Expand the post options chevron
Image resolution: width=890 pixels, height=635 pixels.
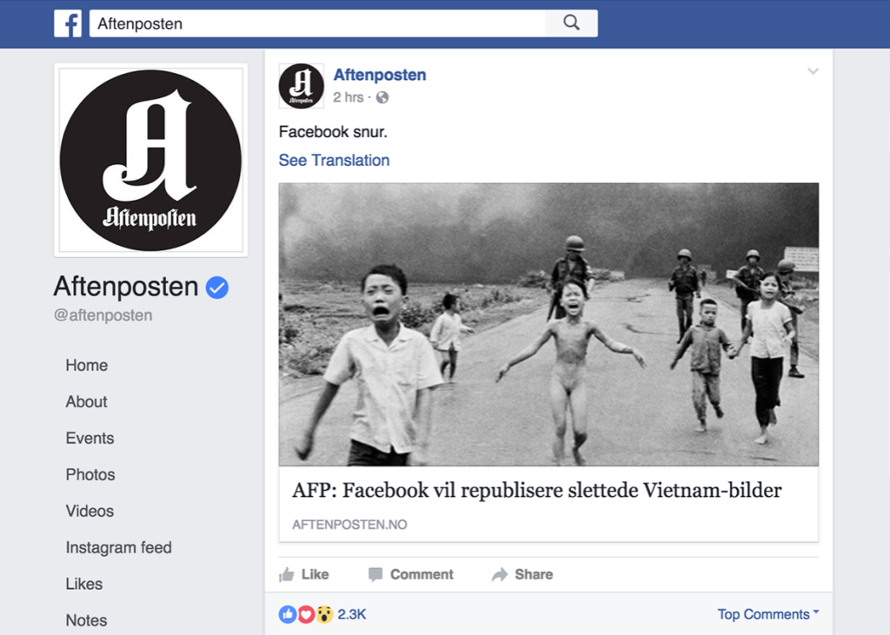pyautogui.click(x=813, y=71)
